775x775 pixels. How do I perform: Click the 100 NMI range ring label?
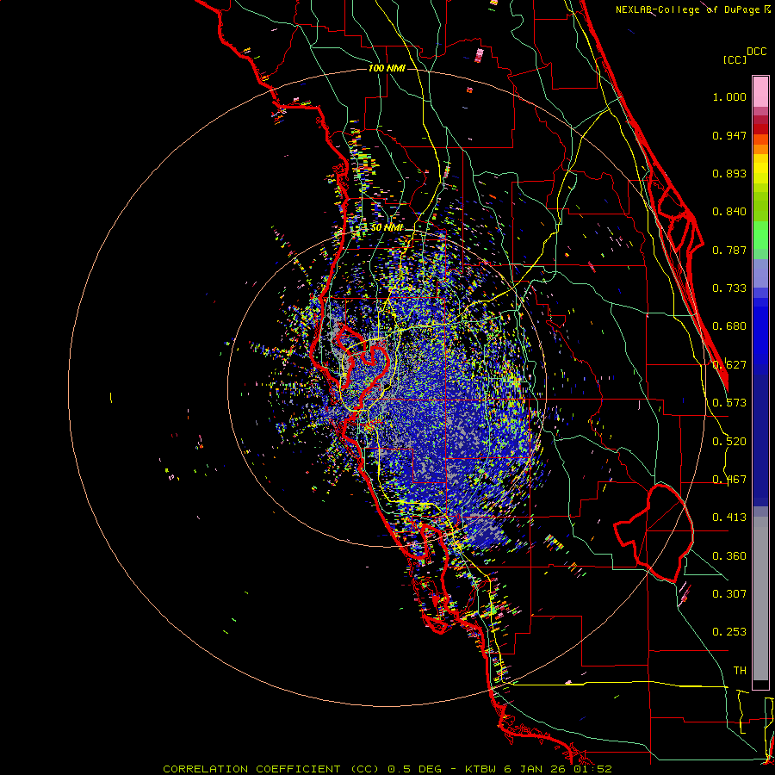(x=387, y=68)
